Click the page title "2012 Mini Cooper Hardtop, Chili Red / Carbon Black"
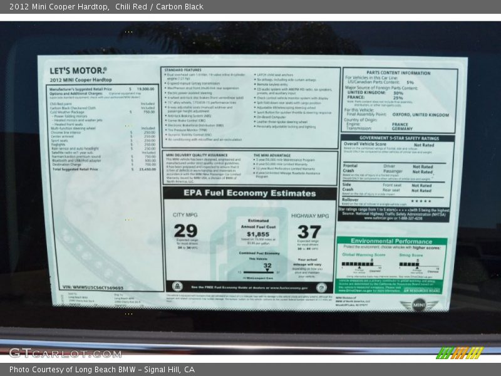The image size is (501, 376). click(x=106, y=7)
